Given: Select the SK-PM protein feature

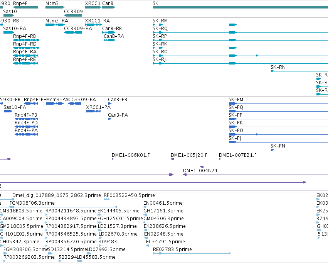Looking at the screenshot, I should 278,104.
